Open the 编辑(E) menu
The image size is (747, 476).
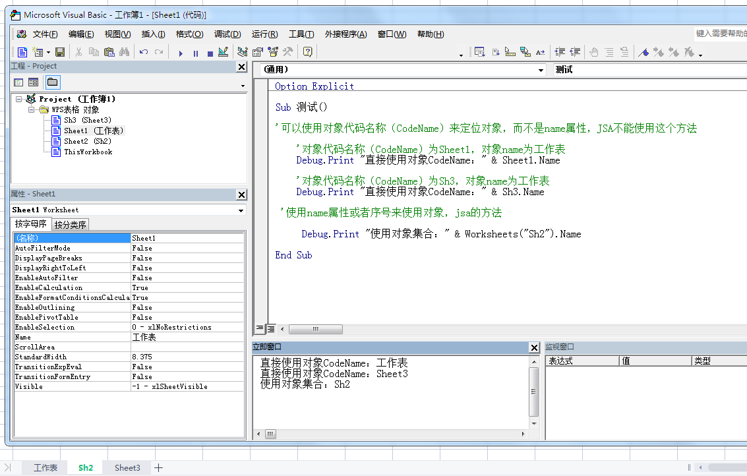click(81, 34)
